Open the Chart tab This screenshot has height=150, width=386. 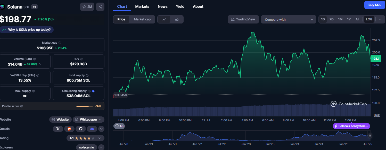point(122,6)
